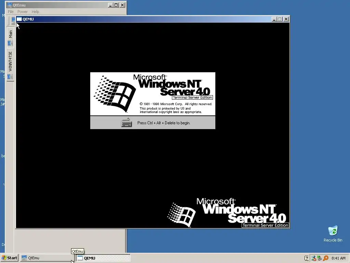Screen dimensions: 350x263
Task: Click the QEMU window title bar icon
Action: [19, 19]
